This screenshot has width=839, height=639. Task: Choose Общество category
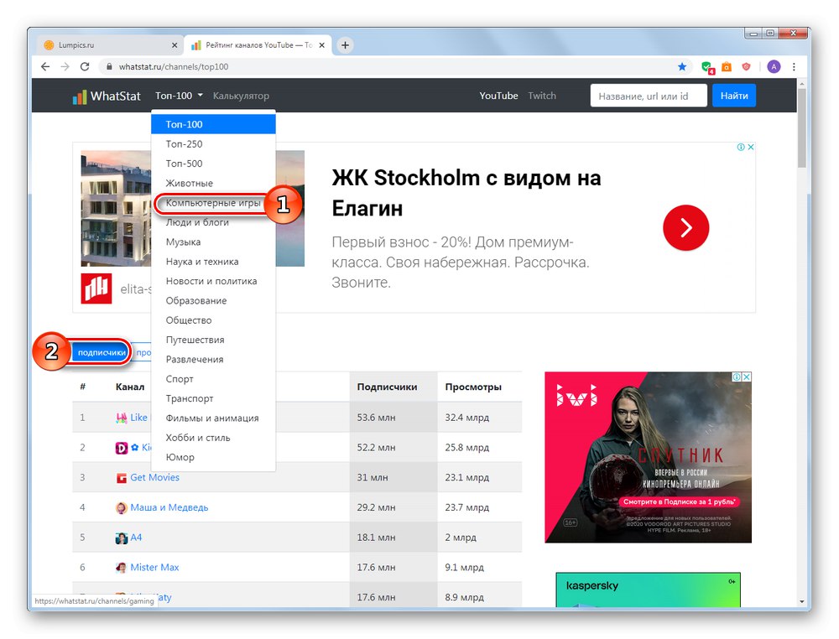tap(213, 320)
